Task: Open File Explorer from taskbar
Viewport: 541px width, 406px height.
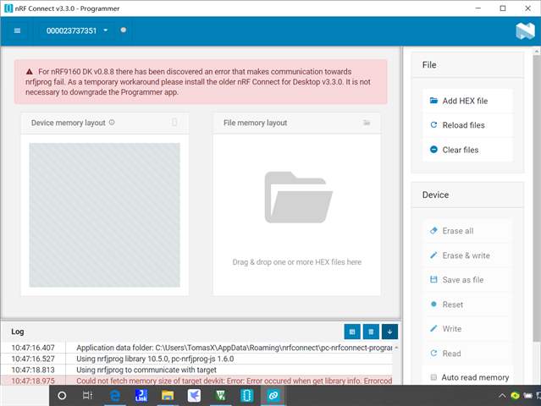Action: (168, 395)
